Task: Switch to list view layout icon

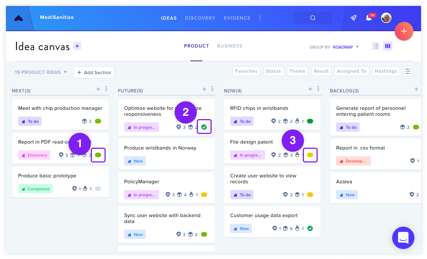Action: (376, 46)
